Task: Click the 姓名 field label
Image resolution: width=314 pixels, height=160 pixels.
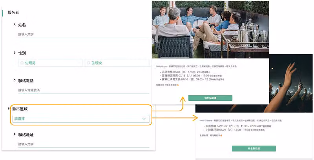Action: (x=22, y=25)
